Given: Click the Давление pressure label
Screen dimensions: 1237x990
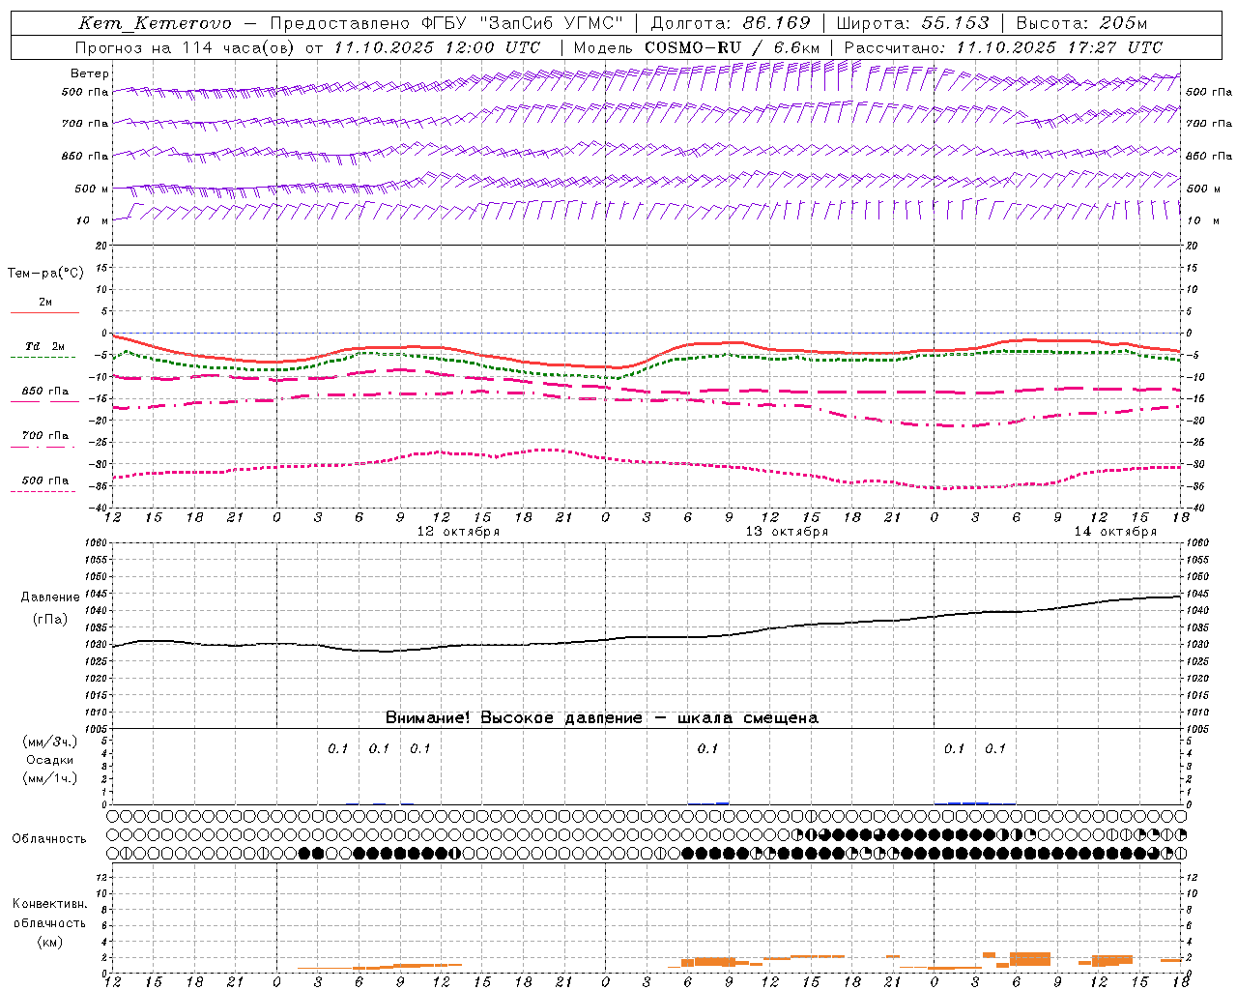Looking at the screenshot, I should (x=50, y=597).
